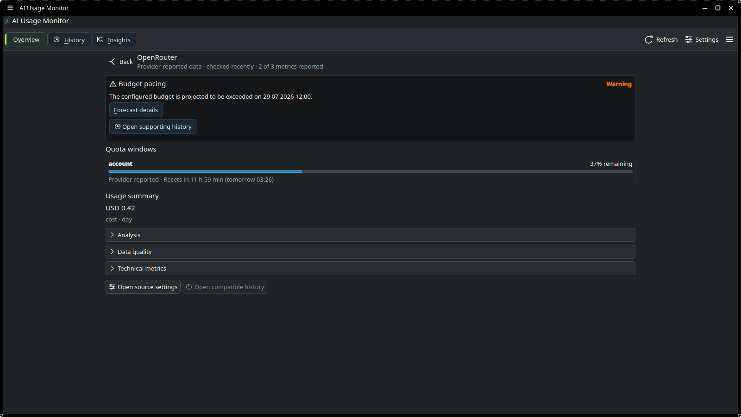Image resolution: width=741 pixels, height=417 pixels.
Task: Open the title bar hamburger menu
Action: (x=10, y=8)
